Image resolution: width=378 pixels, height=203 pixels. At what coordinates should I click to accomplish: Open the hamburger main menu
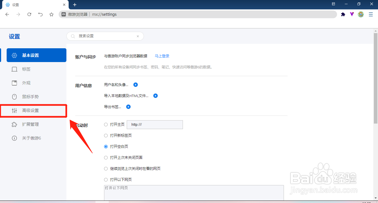371,14
